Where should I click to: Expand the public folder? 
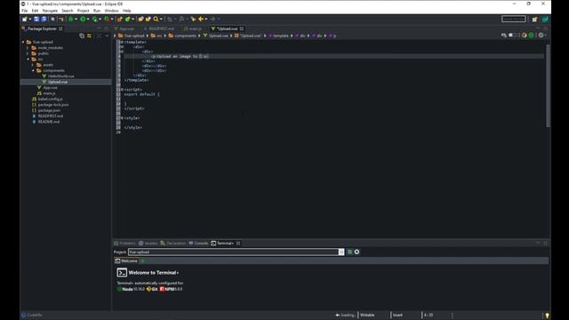click(28, 53)
